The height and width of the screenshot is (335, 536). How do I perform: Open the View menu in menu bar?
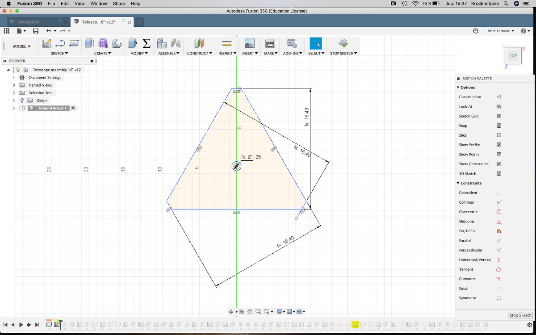80,4
